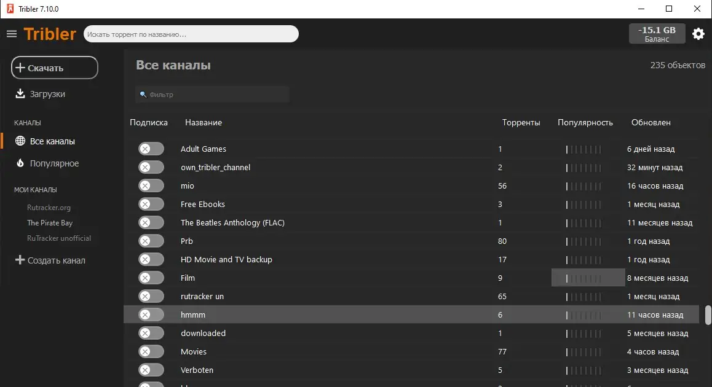The height and width of the screenshot is (387, 712).
Task: Open the hamburger menu
Action: [11, 34]
